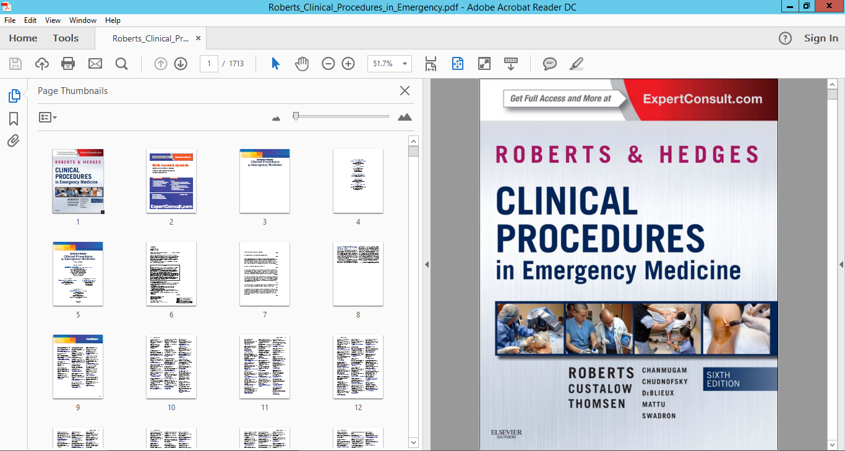The height and width of the screenshot is (451, 845).
Task: Open the Help question mark icon
Action: point(785,38)
